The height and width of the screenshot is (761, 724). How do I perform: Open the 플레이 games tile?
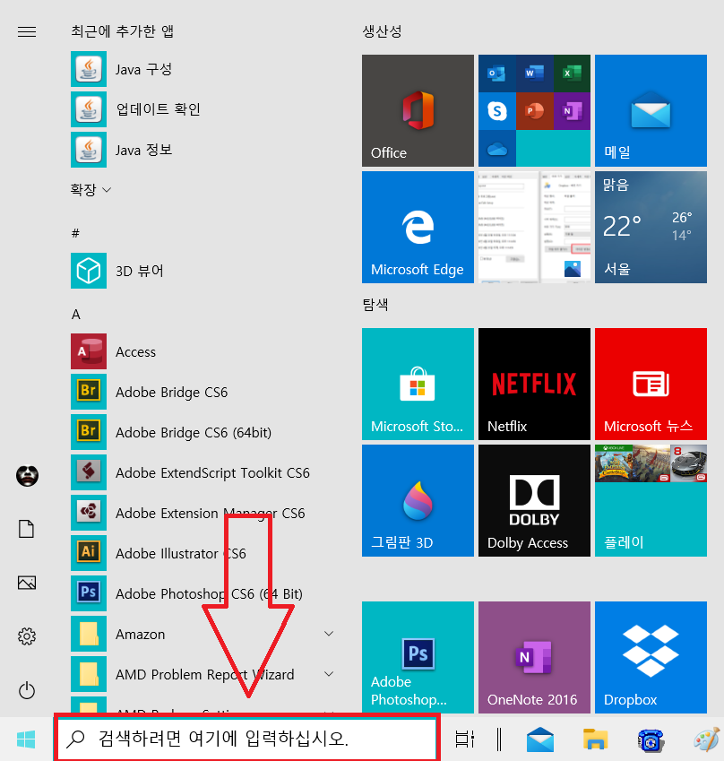[x=651, y=500]
